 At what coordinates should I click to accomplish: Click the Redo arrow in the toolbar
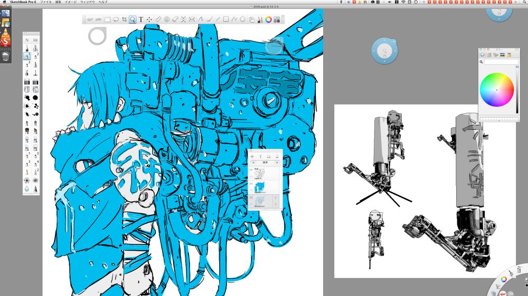tap(98, 19)
